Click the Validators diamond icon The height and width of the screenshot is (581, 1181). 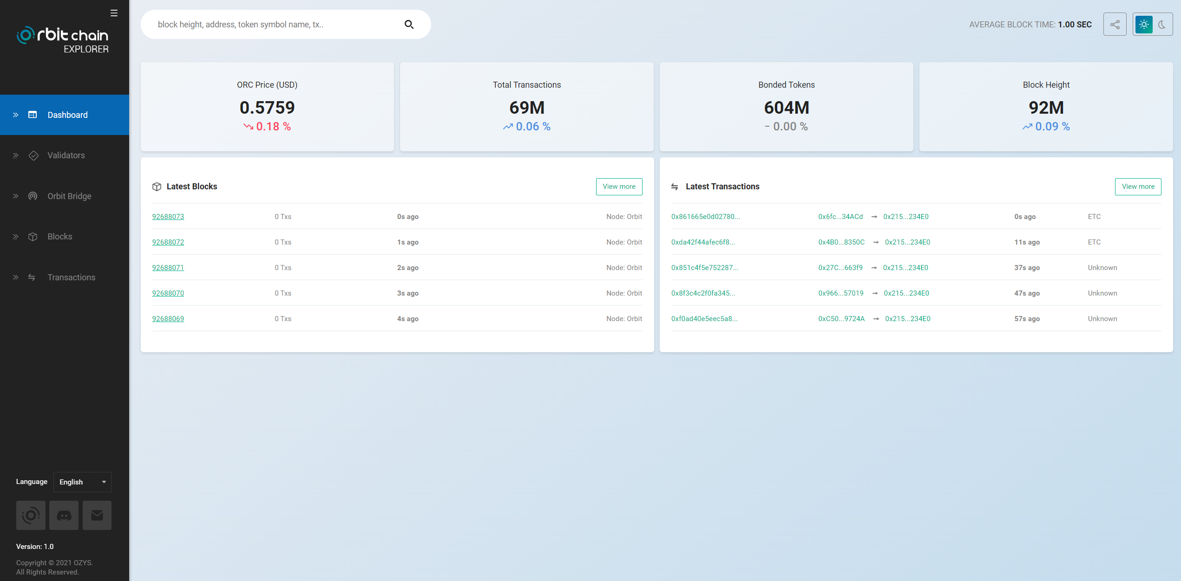coord(33,155)
